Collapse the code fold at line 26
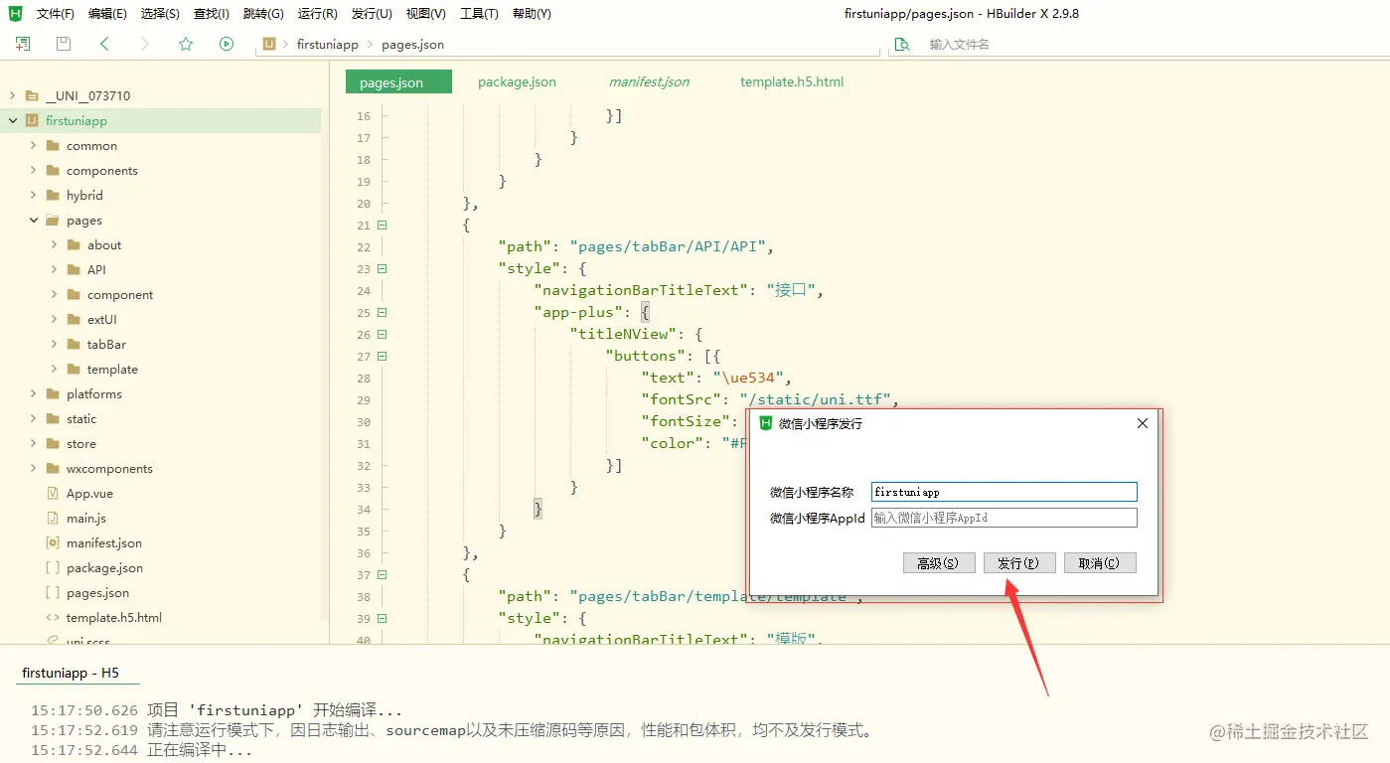Image resolution: width=1390 pixels, height=763 pixels. [x=383, y=335]
